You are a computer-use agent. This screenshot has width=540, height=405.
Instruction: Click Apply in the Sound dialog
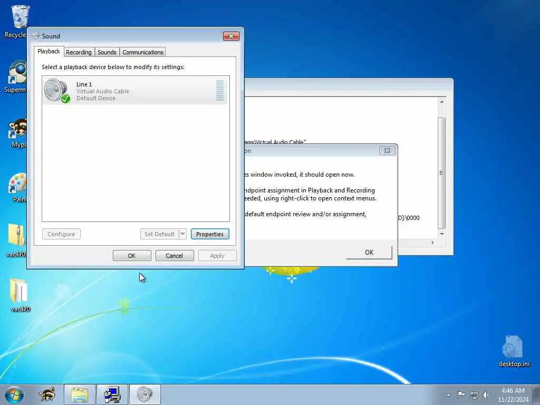[x=217, y=256]
